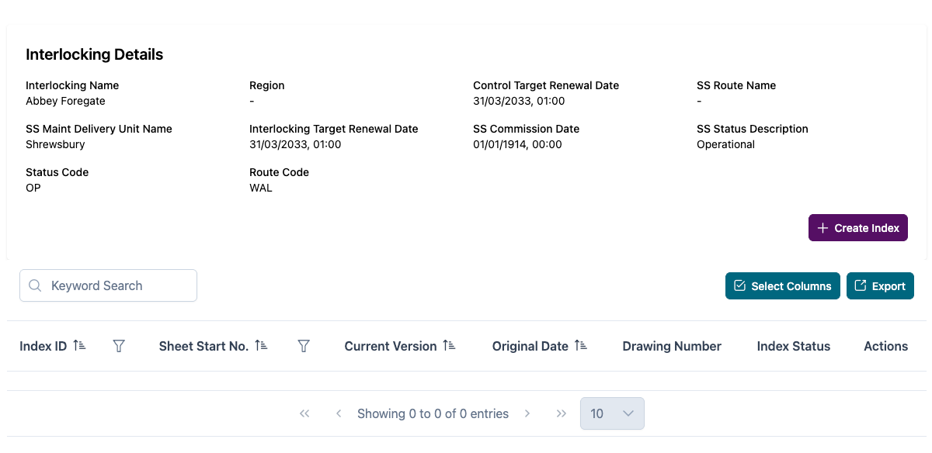
Task: Go to next page arrow
Action: click(x=527, y=413)
